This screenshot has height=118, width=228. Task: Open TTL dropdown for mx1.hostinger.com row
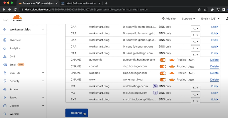point(196,94)
